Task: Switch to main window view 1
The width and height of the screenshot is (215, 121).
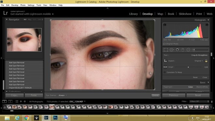Action: [4, 101]
